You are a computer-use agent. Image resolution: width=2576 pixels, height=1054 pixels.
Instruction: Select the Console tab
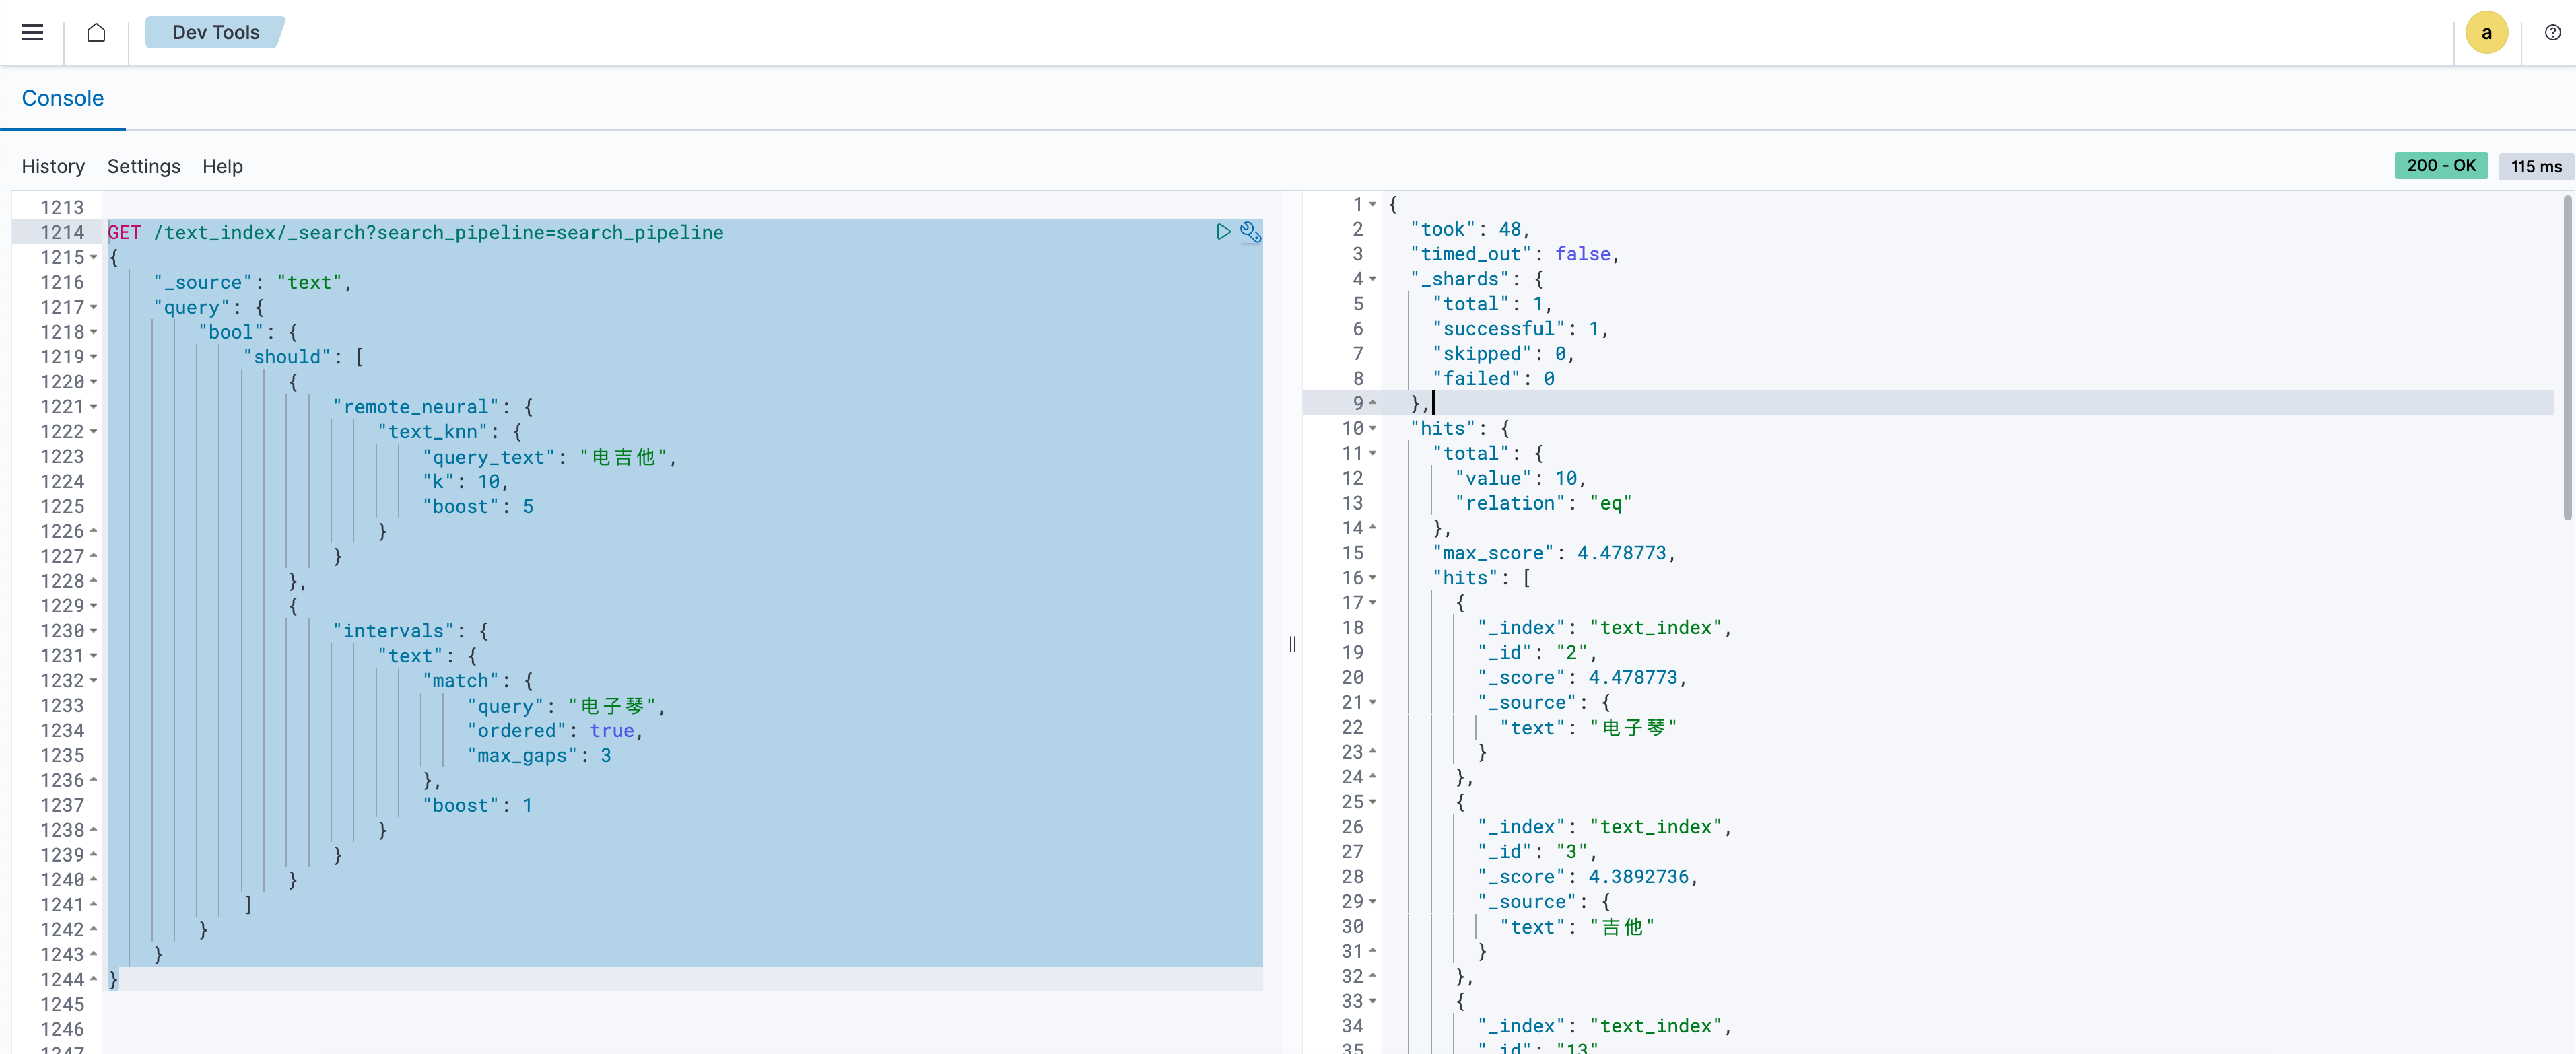click(x=62, y=98)
